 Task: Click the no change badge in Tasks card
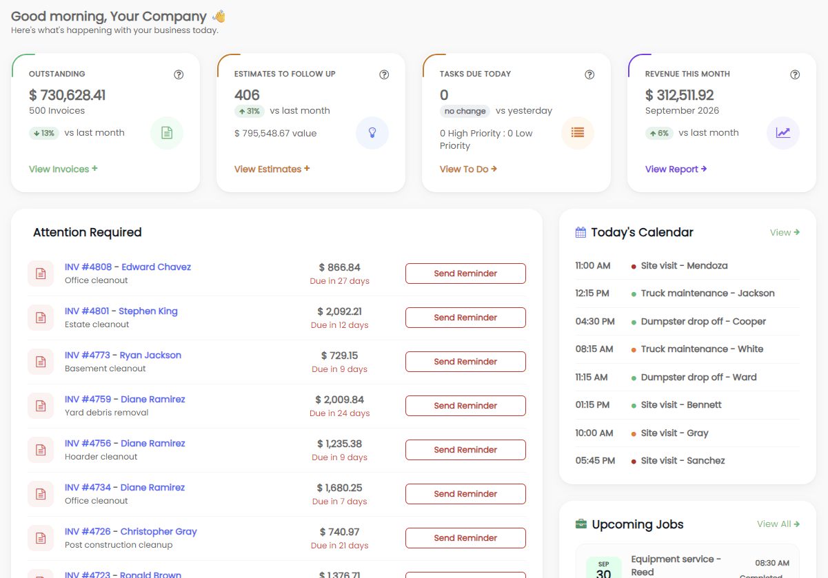[465, 111]
